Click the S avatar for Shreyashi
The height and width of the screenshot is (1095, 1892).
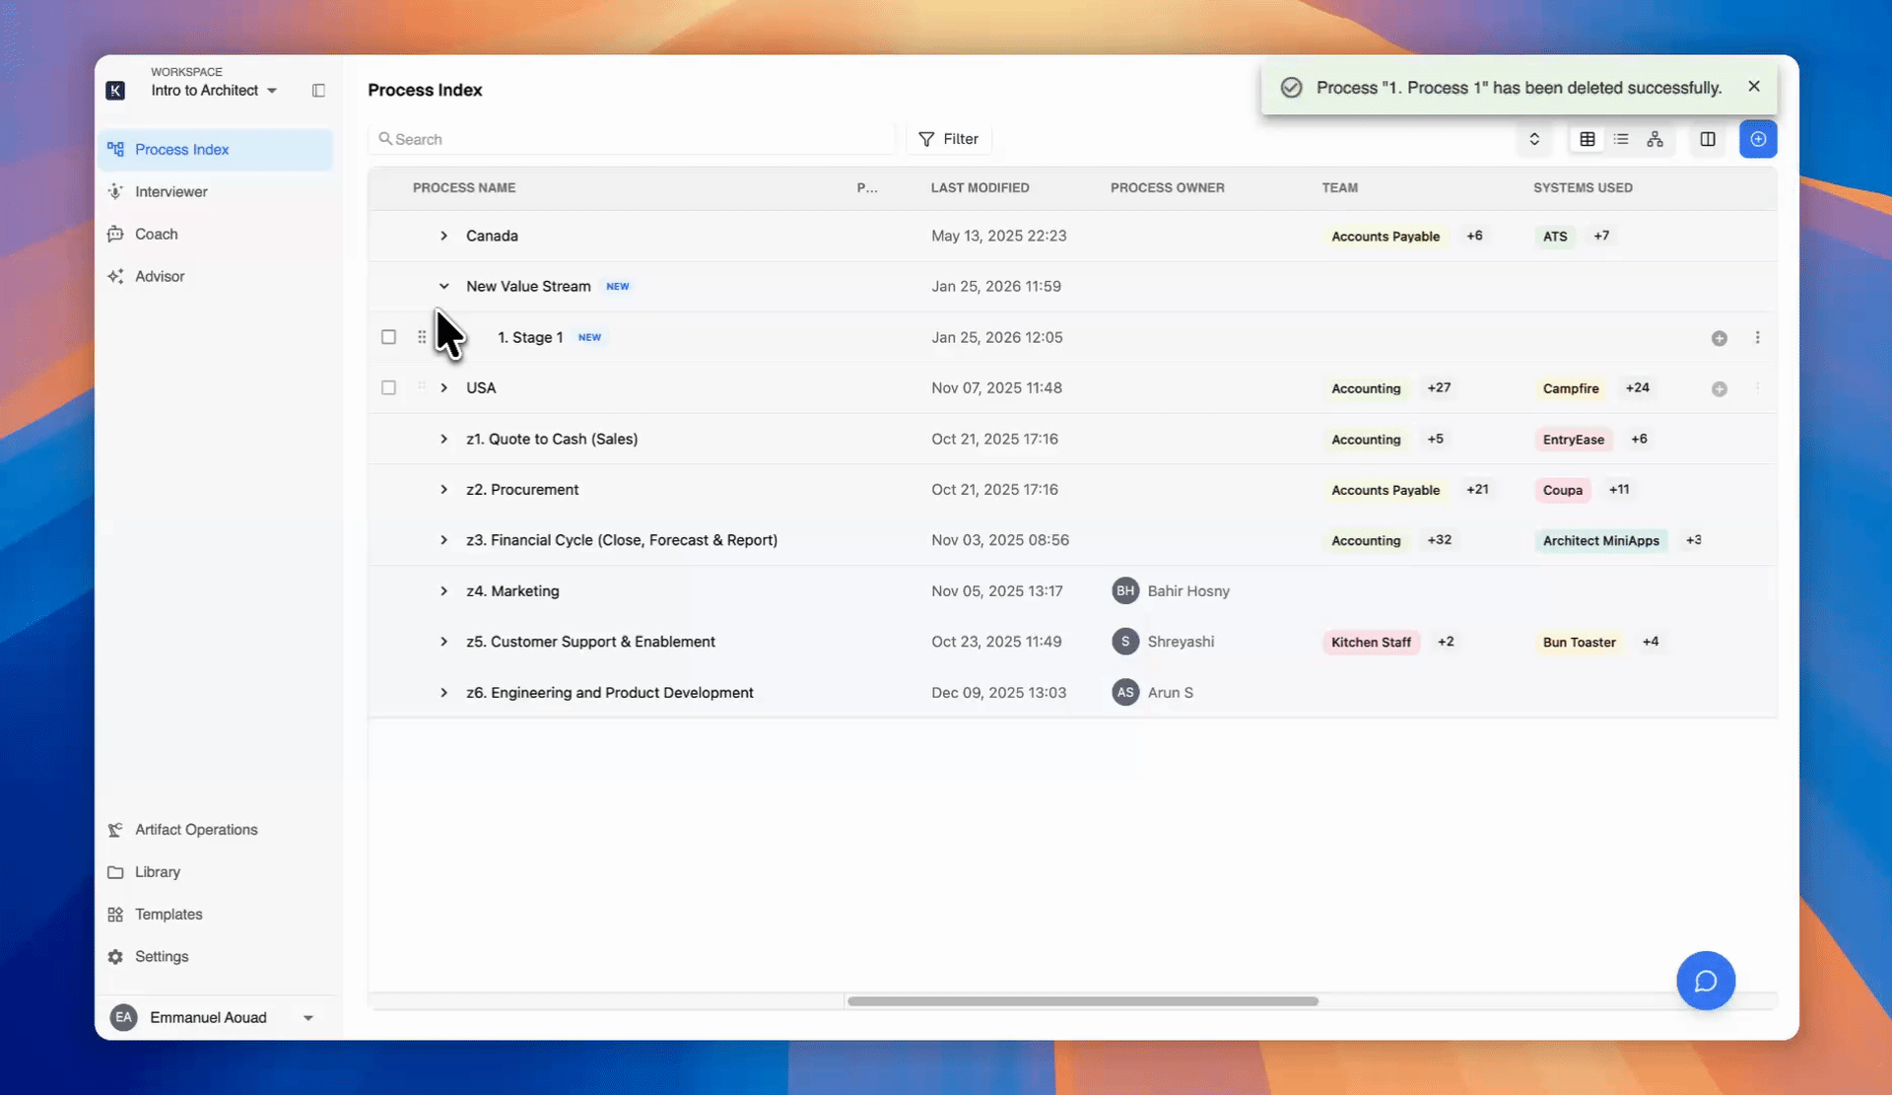pyautogui.click(x=1125, y=642)
